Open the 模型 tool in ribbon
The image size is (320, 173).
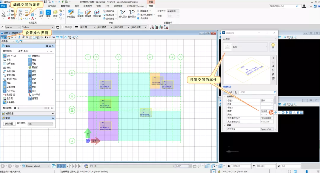coord(48,14)
